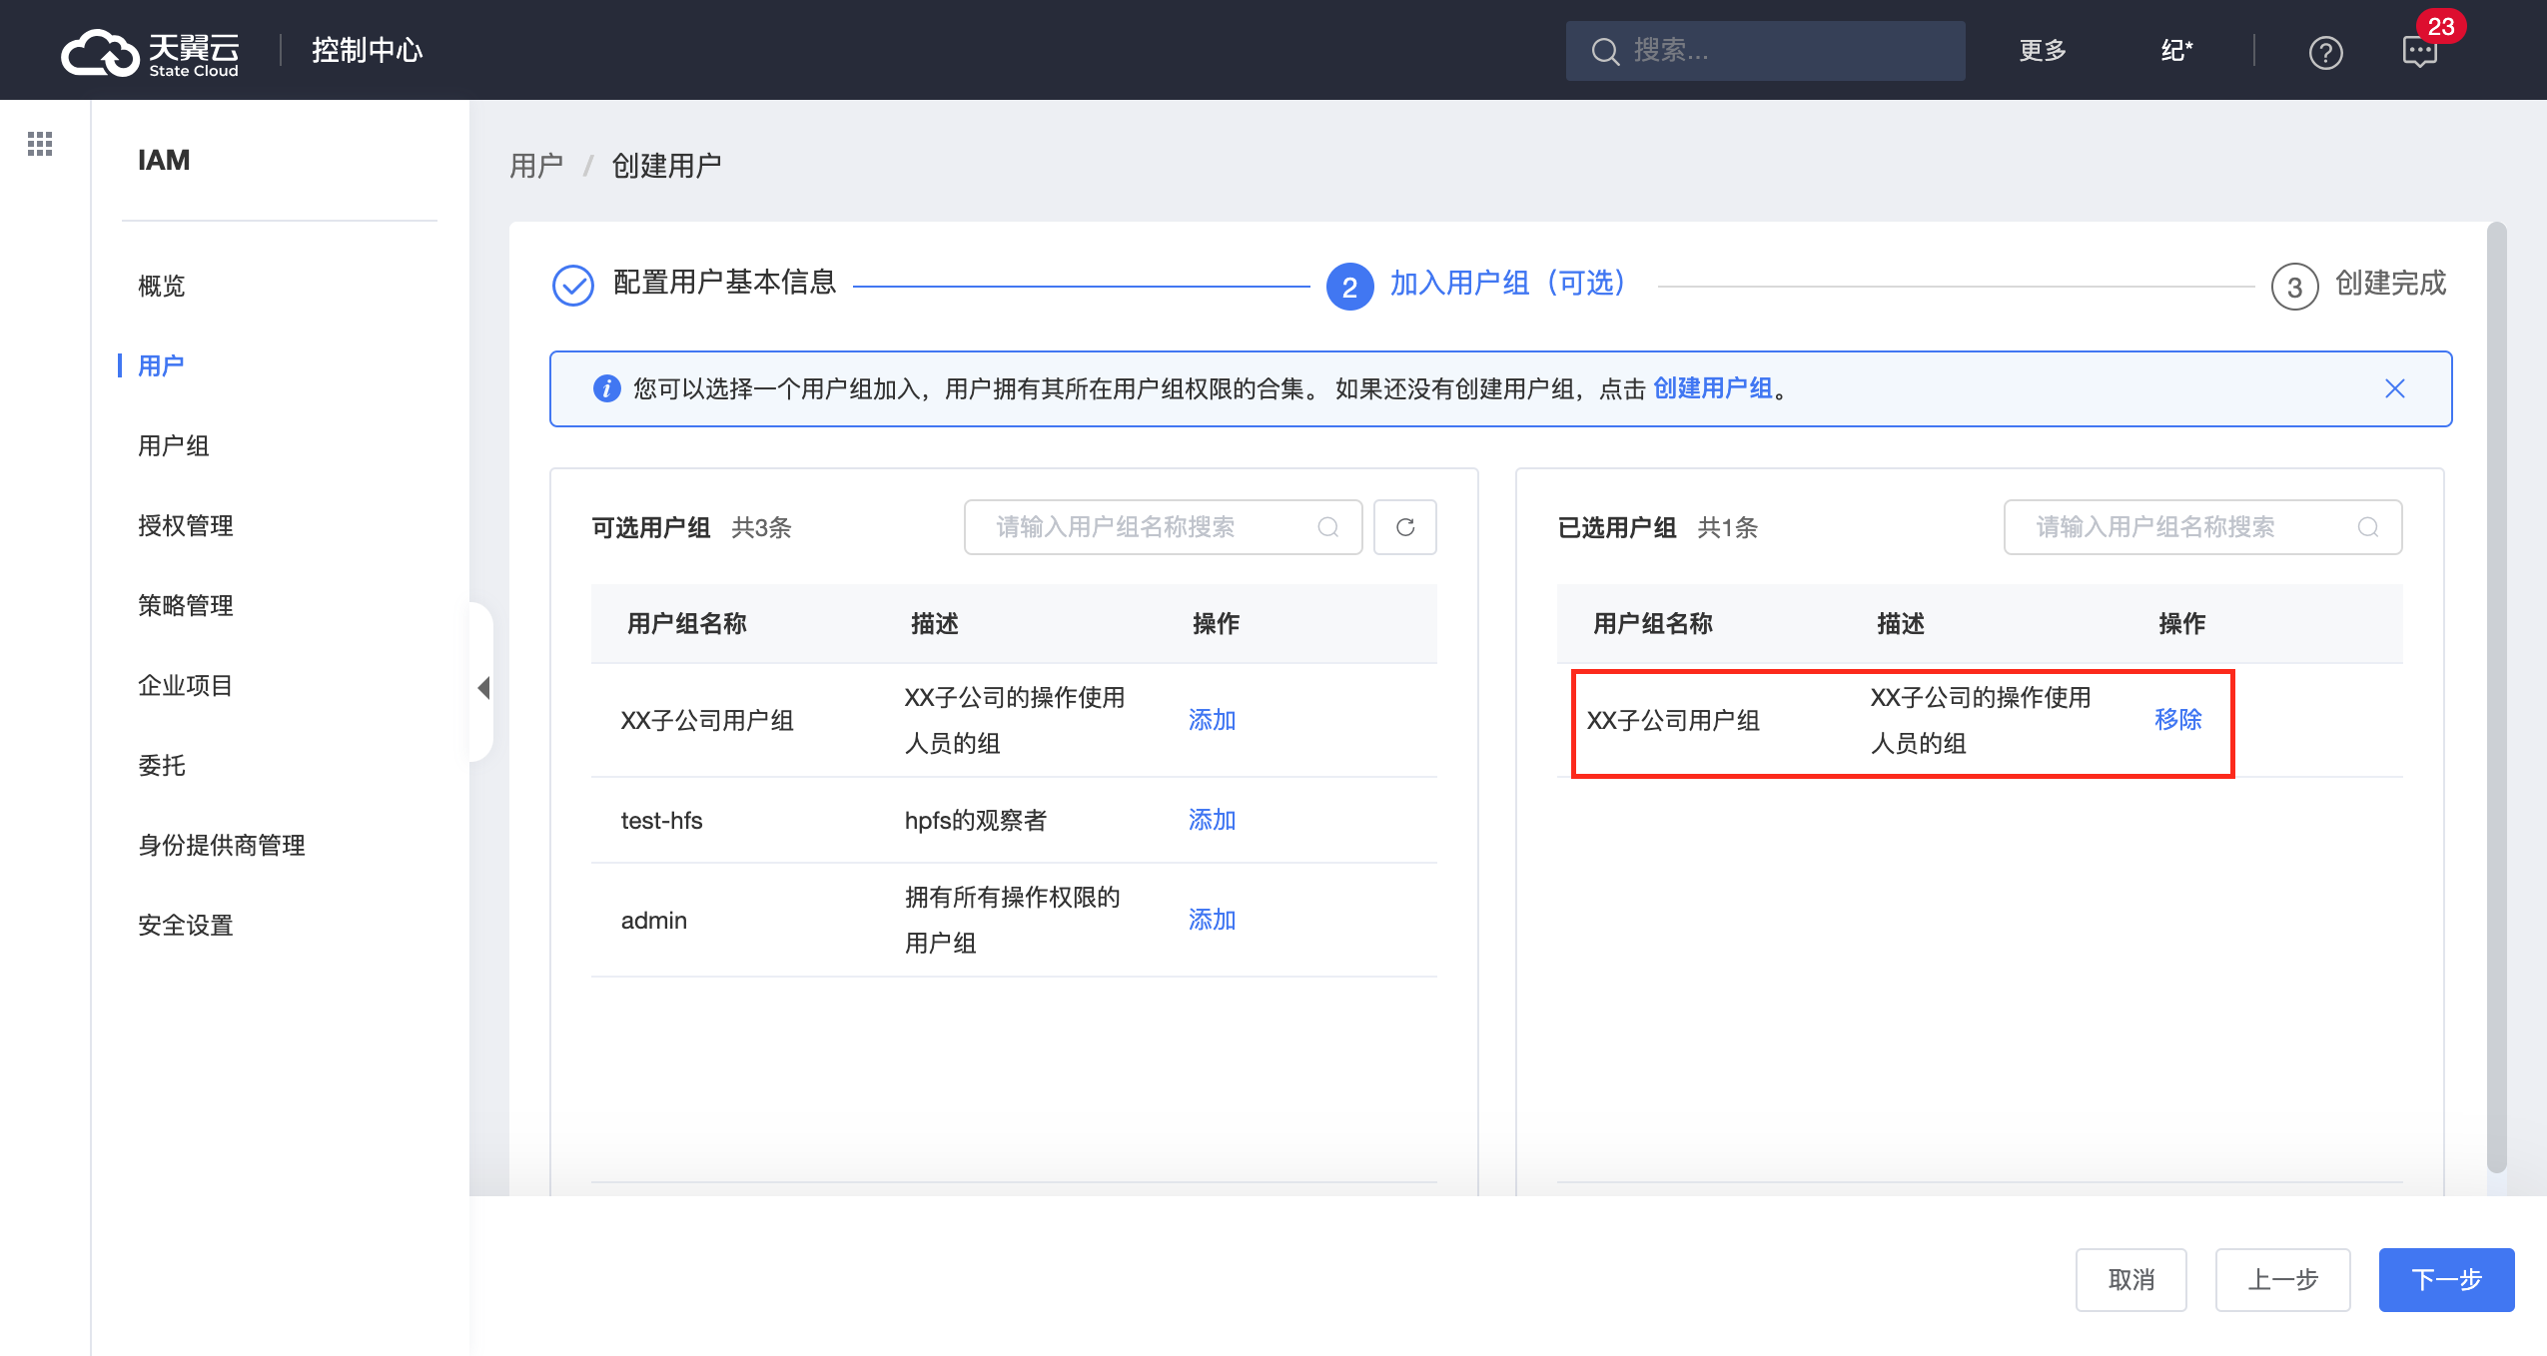The image size is (2547, 1356).
Task: Click the 取消 button
Action: pyautogui.click(x=2130, y=1280)
